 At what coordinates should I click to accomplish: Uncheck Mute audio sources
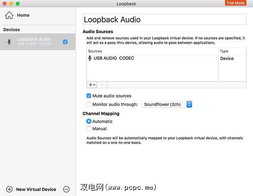(x=89, y=96)
